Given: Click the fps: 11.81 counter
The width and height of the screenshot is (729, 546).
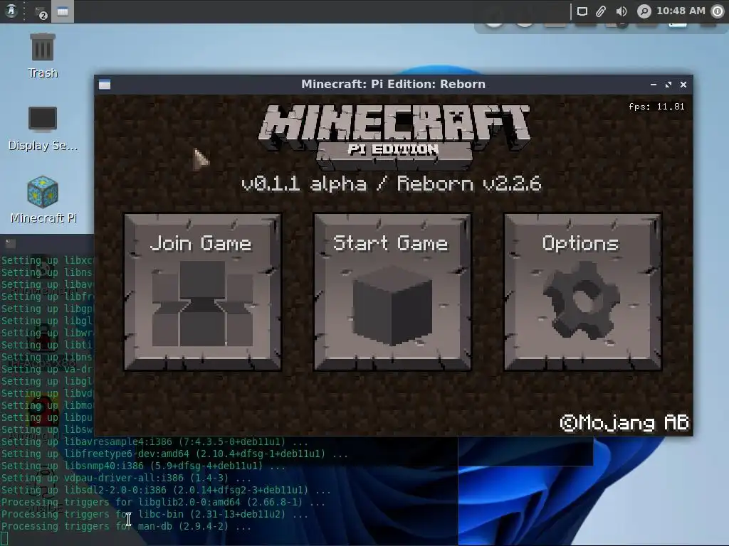Looking at the screenshot, I should click(x=656, y=107).
